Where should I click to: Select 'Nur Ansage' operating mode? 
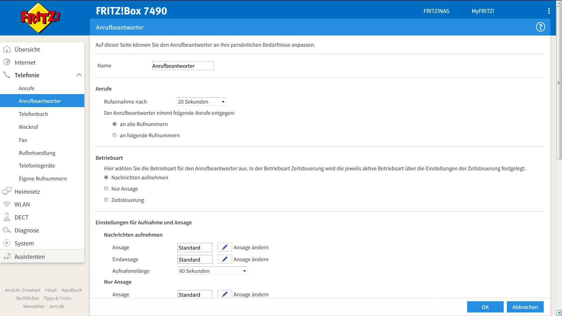[106, 189]
